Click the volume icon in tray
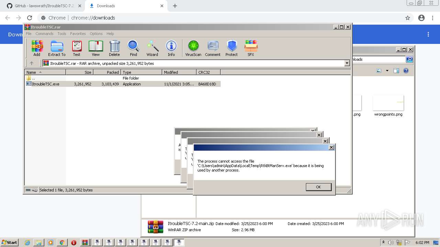 (x=390, y=243)
